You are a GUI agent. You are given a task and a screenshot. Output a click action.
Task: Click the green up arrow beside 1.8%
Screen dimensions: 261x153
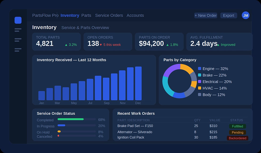168,45
